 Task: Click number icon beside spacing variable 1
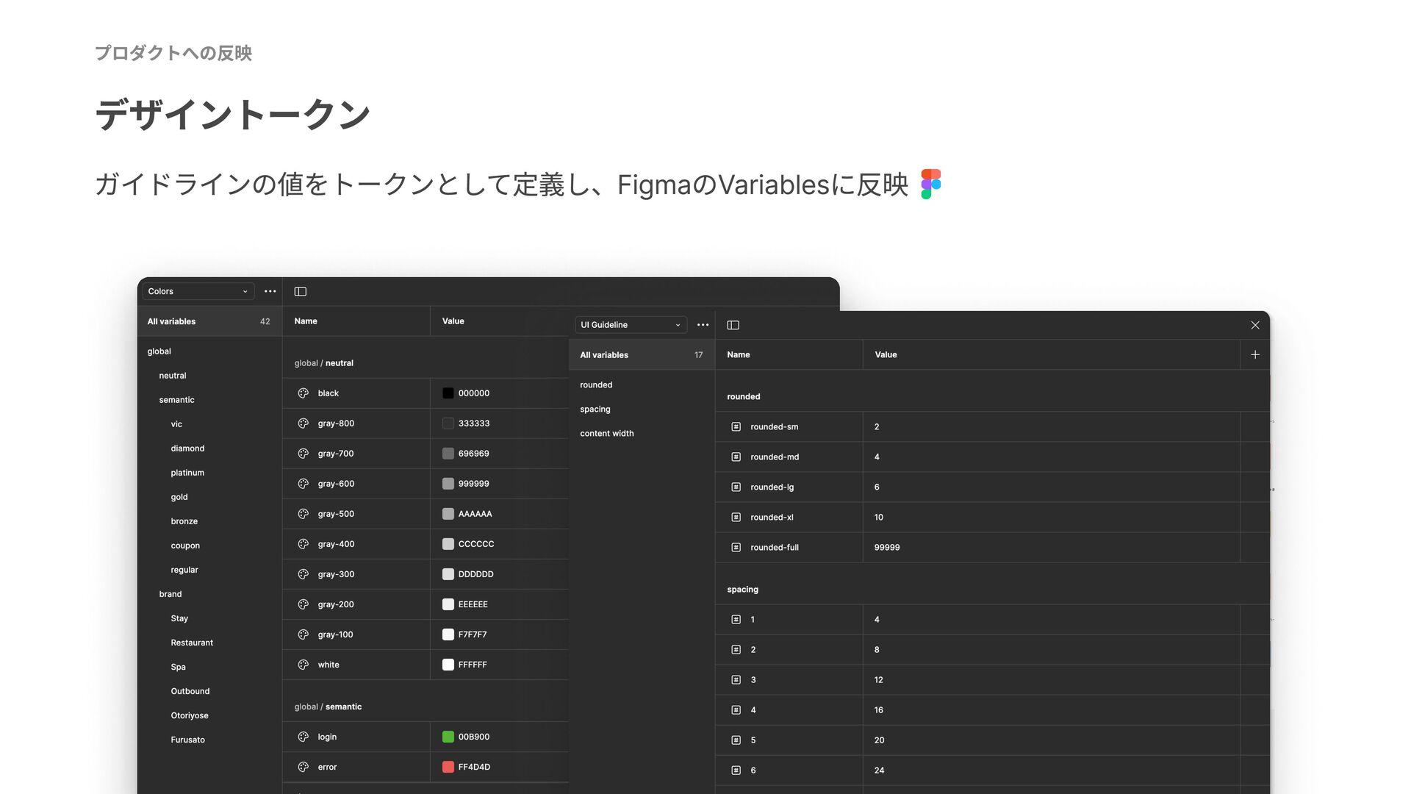pyautogui.click(x=736, y=619)
